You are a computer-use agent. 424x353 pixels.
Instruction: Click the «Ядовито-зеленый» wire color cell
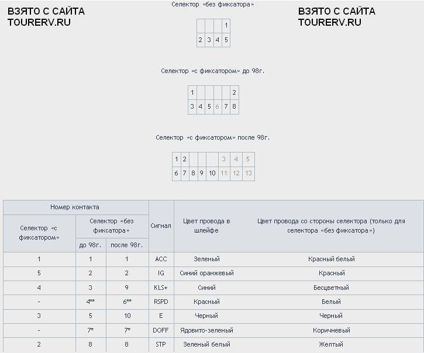click(206, 330)
